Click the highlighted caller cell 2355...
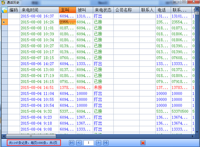200x147 pixels. 67,22
